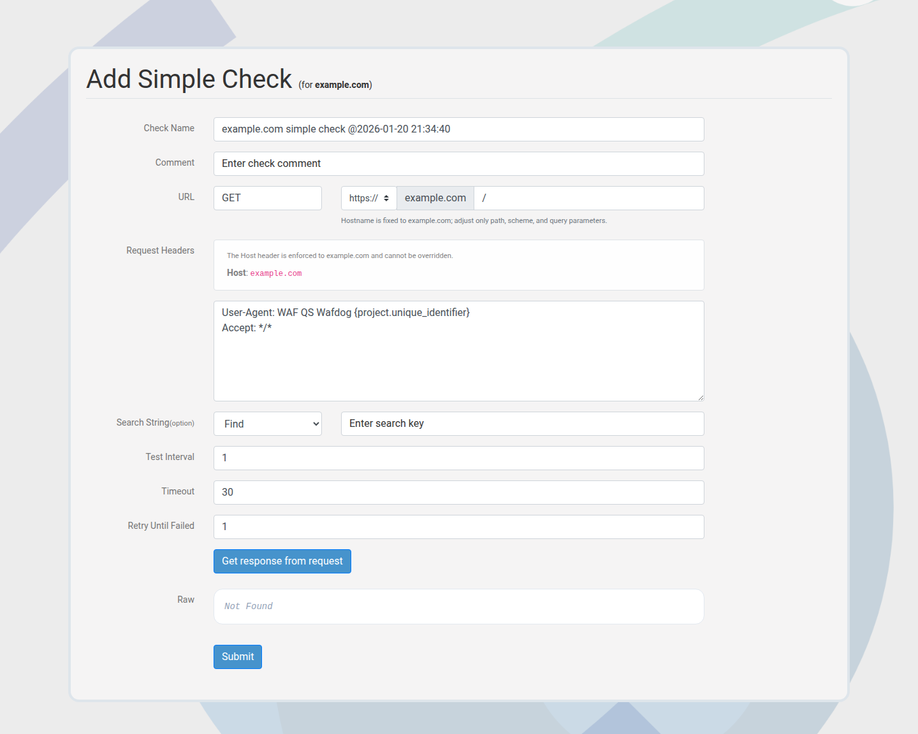The width and height of the screenshot is (918, 734).
Task: Select the GET method field
Action: tap(267, 198)
